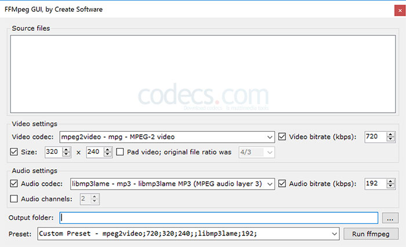This screenshot has height=247, width=406.
Task: Toggle the Size checkbox
Action: pos(14,152)
